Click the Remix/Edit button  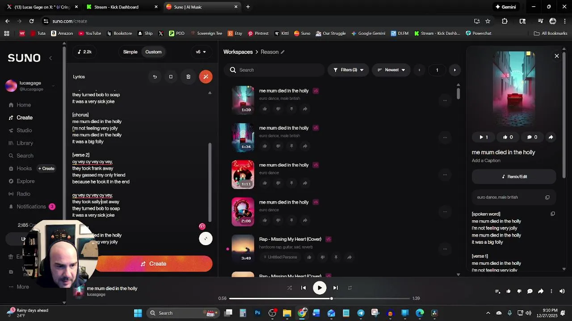tap(514, 177)
